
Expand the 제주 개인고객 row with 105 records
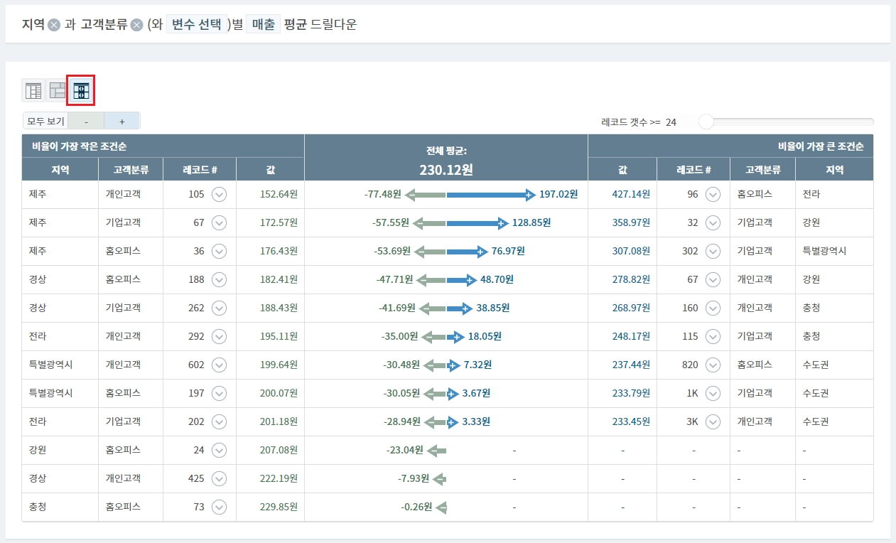tap(219, 194)
